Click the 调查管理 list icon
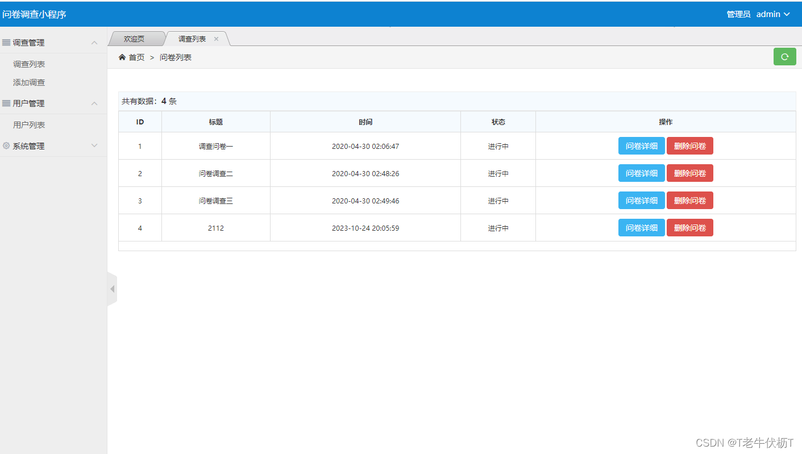 pos(6,43)
